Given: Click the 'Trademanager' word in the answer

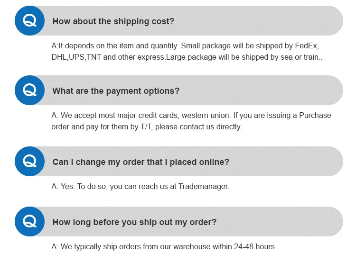Looking at the screenshot, I should 203,187.
